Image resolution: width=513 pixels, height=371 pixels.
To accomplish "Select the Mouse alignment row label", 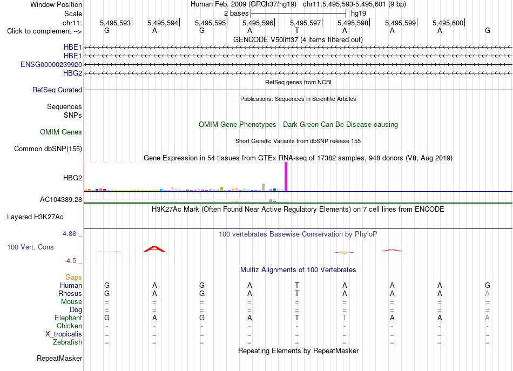I will tap(71, 301).
